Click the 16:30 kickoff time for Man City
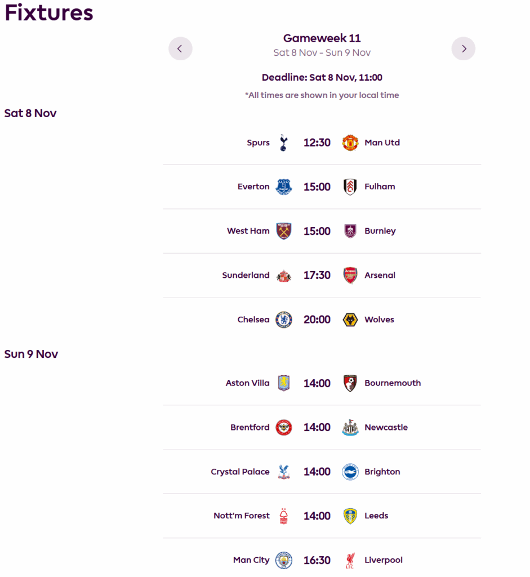Screen dimensions: 530x577 pos(317,560)
